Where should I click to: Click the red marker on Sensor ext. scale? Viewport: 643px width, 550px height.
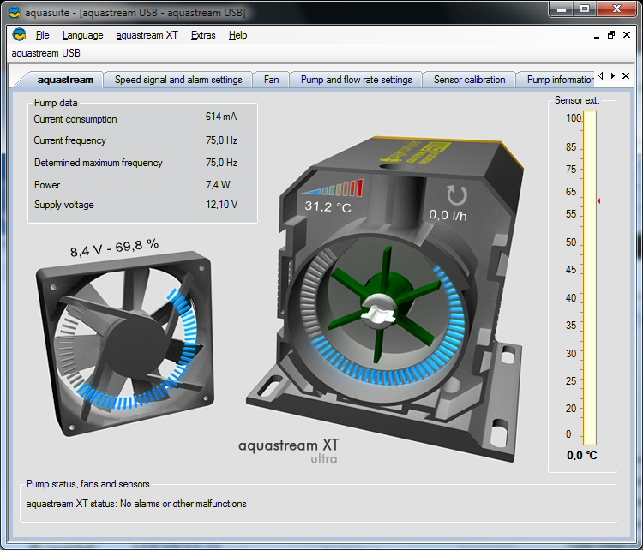click(598, 200)
